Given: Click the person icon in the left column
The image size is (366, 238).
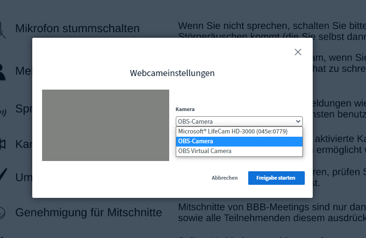Looking at the screenshot, I should [2, 71].
